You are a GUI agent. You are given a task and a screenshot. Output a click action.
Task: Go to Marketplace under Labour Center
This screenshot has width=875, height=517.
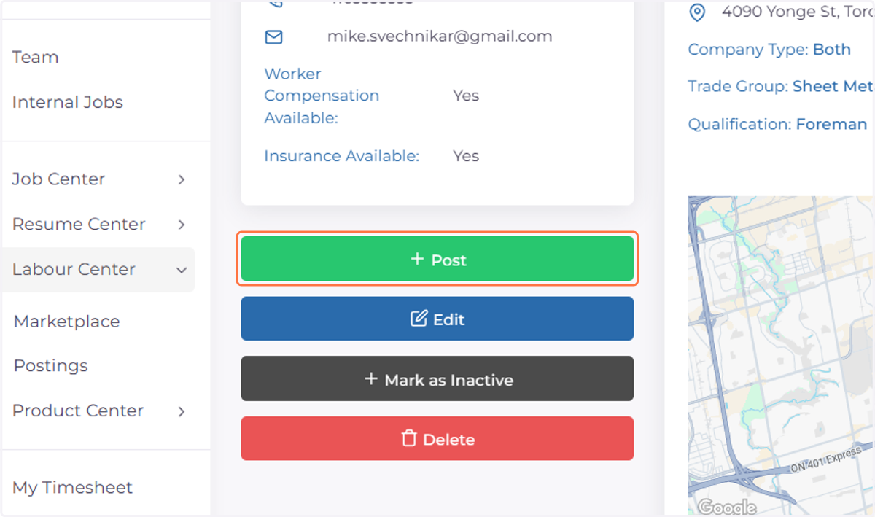click(x=66, y=322)
